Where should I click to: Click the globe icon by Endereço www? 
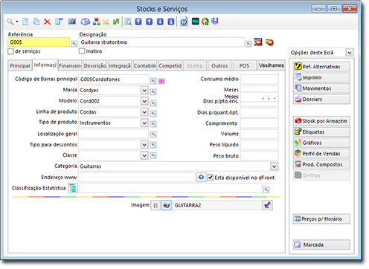201,178
